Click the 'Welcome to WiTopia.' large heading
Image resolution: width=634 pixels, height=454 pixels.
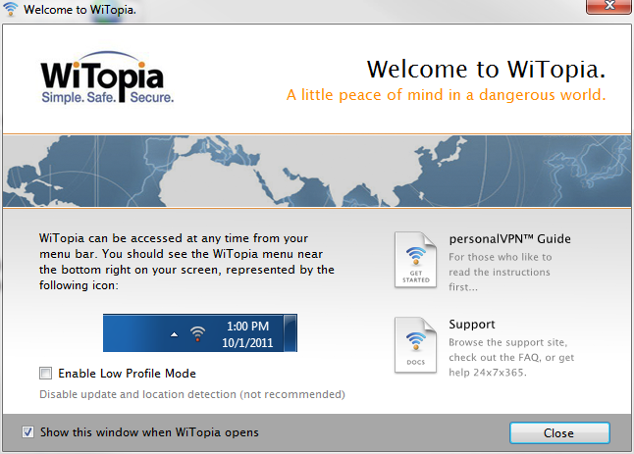click(x=487, y=69)
